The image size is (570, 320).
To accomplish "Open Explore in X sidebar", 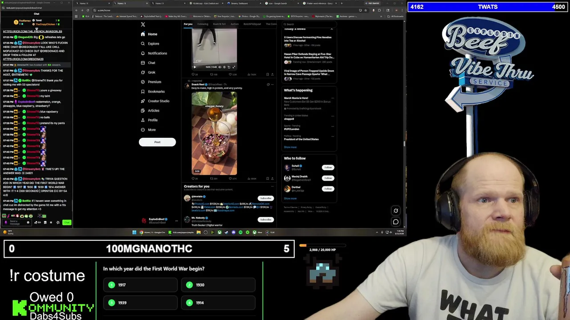I will (x=150, y=44).
